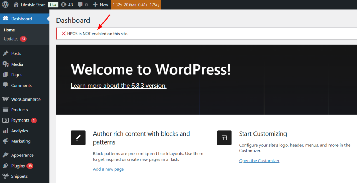Click 'Learn more about the 6.8.3 version' link
357x183 pixels.
pyautogui.click(x=119, y=86)
